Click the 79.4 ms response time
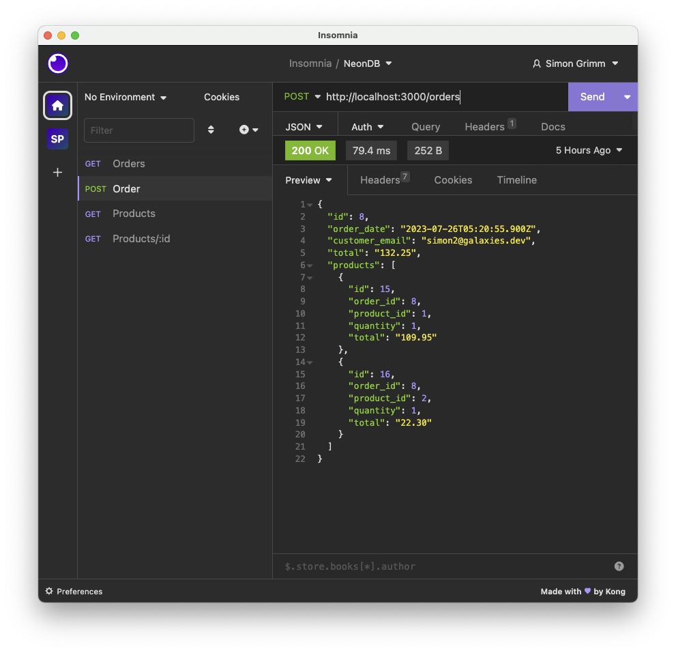This screenshot has width=676, height=653. point(371,151)
